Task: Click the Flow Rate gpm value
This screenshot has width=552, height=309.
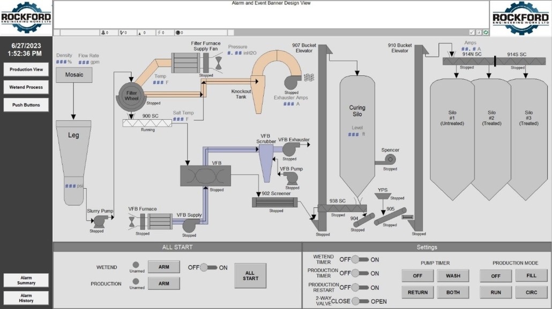Action: point(84,62)
